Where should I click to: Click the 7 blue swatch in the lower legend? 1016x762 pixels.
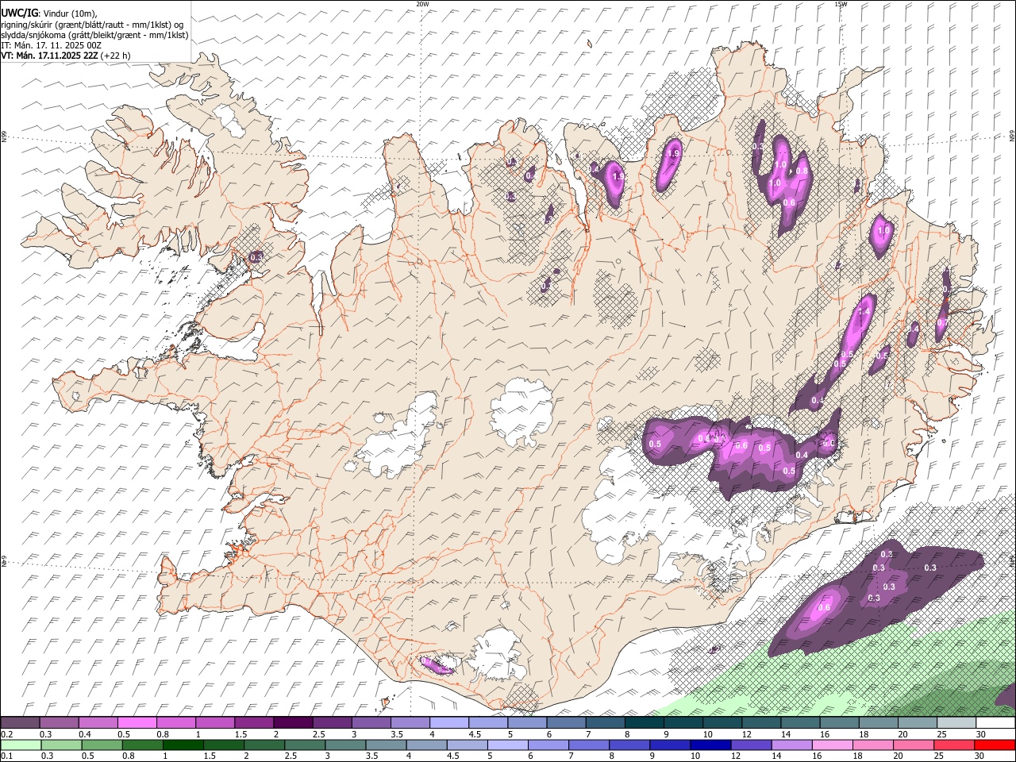coord(588,745)
